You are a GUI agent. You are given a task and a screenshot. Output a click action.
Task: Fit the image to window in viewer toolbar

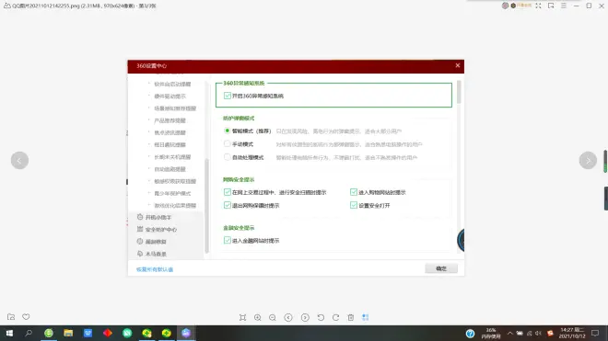242,317
